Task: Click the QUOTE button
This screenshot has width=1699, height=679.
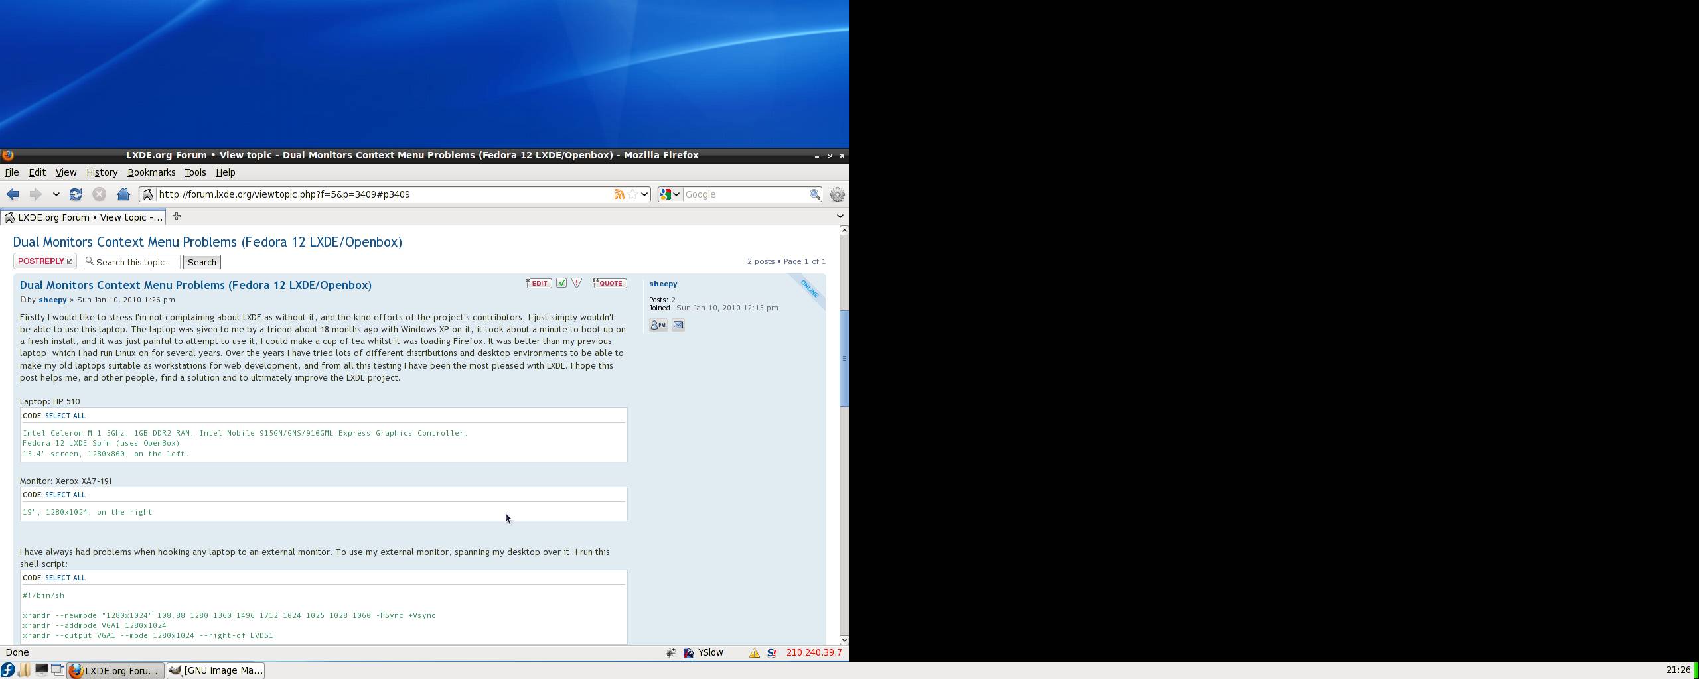Action: pos(610,283)
